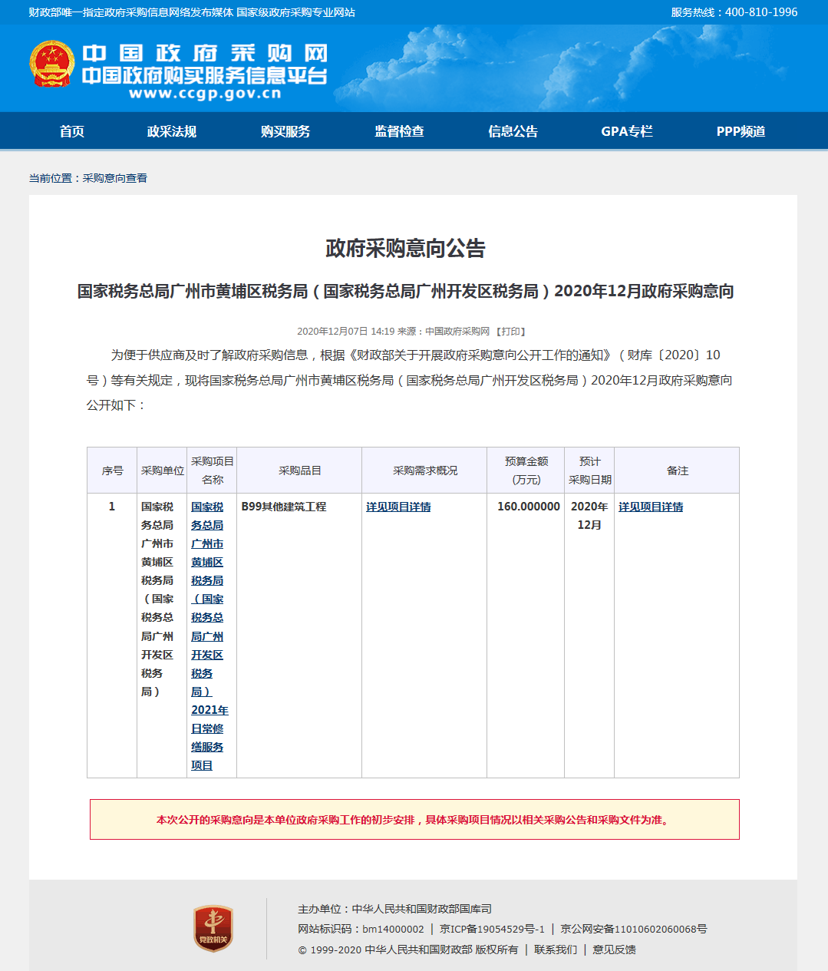
Task: Open project name link for 2021年日常修缮服务项目
Action: pos(208,636)
